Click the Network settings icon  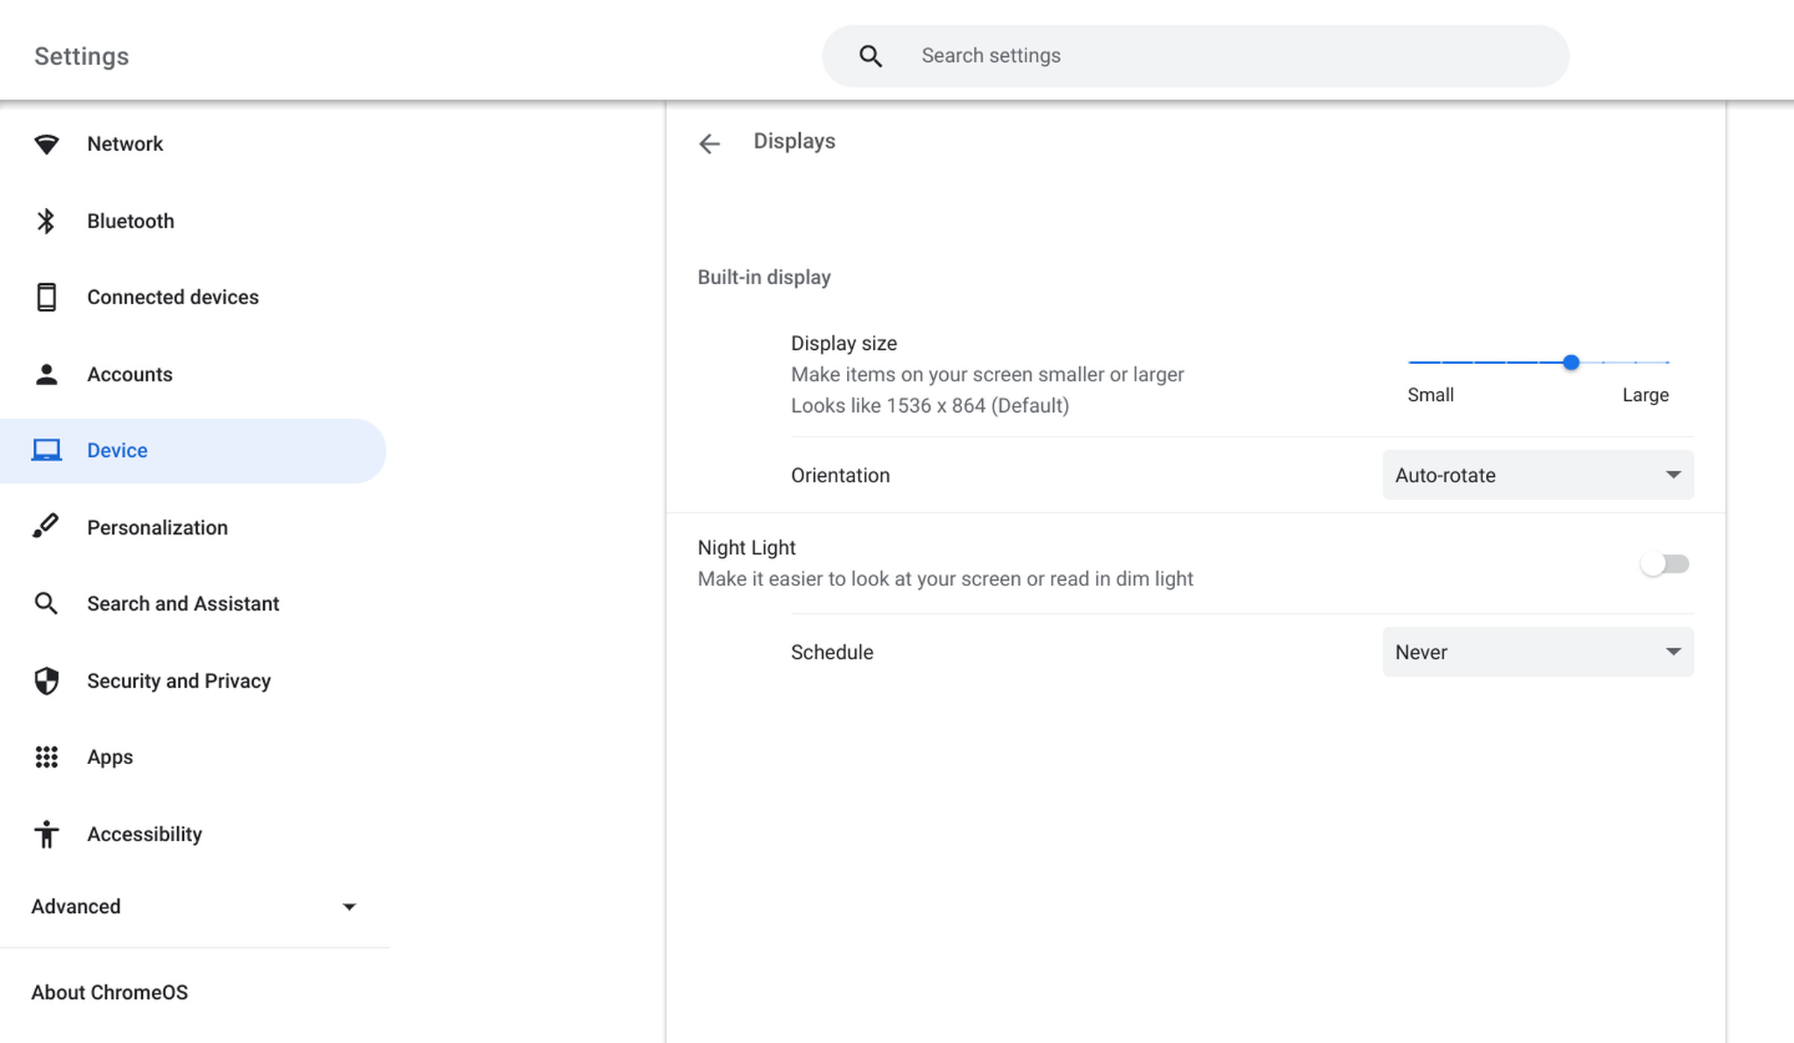pos(46,143)
